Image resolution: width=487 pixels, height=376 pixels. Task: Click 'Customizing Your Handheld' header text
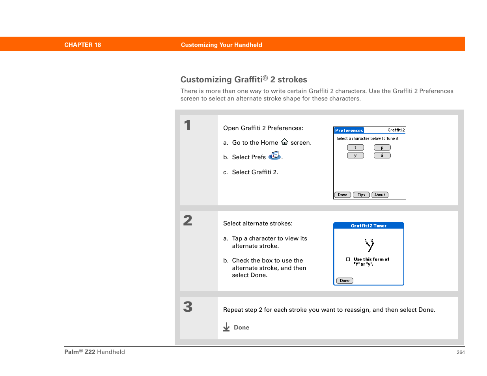click(222, 45)
